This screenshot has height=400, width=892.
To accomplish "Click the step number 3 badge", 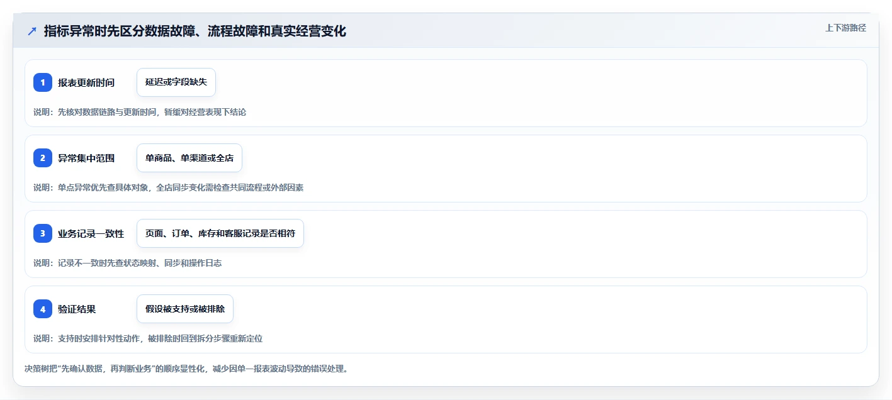I will tap(43, 233).
